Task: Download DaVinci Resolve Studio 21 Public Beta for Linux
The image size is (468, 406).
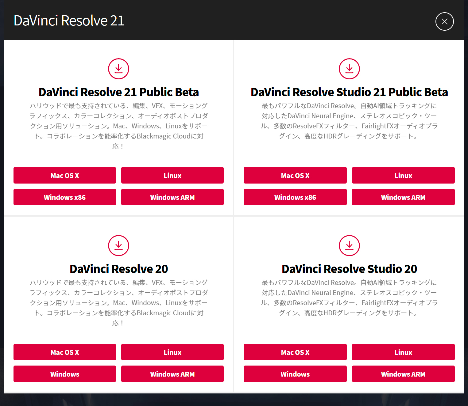Action: (x=403, y=175)
